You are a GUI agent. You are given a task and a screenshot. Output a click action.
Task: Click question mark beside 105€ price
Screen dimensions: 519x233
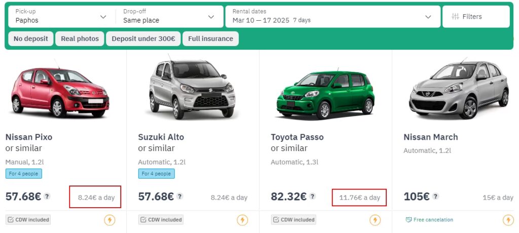point(435,197)
